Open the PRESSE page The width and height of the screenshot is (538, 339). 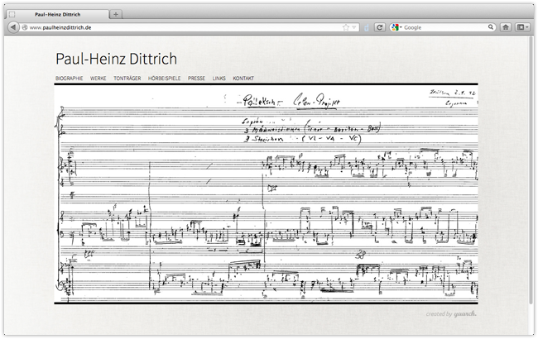(x=197, y=79)
